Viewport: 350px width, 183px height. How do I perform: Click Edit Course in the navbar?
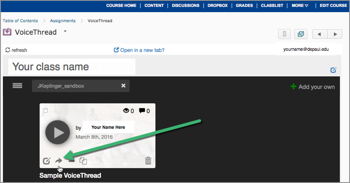333,6
